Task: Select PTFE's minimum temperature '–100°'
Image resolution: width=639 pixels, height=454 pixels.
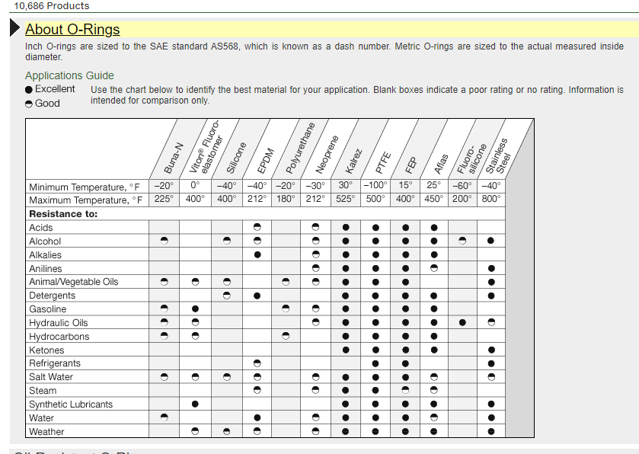Action: point(375,185)
